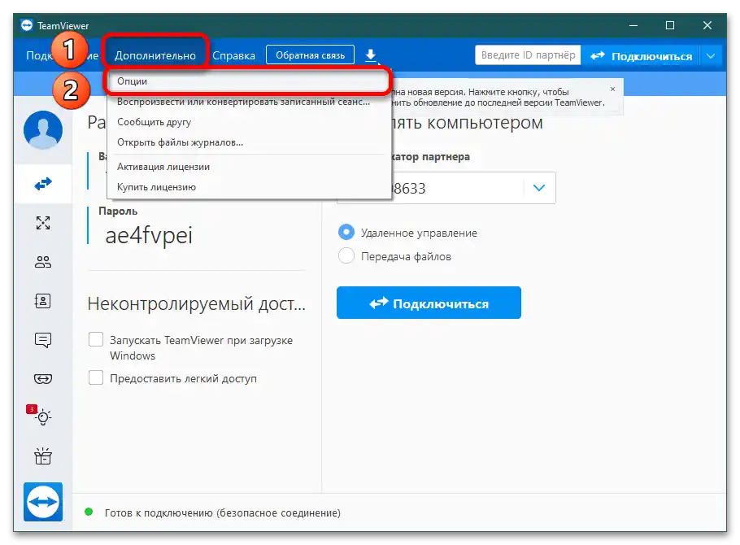Open the Meeting expand-arrows sidebar icon
The height and width of the screenshot is (545, 740).
coord(43,222)
